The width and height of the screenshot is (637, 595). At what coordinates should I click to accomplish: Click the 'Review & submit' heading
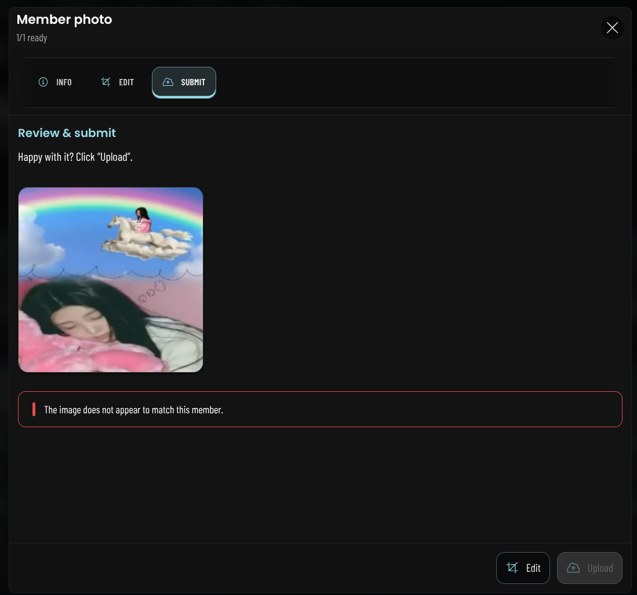pos(67,133)
